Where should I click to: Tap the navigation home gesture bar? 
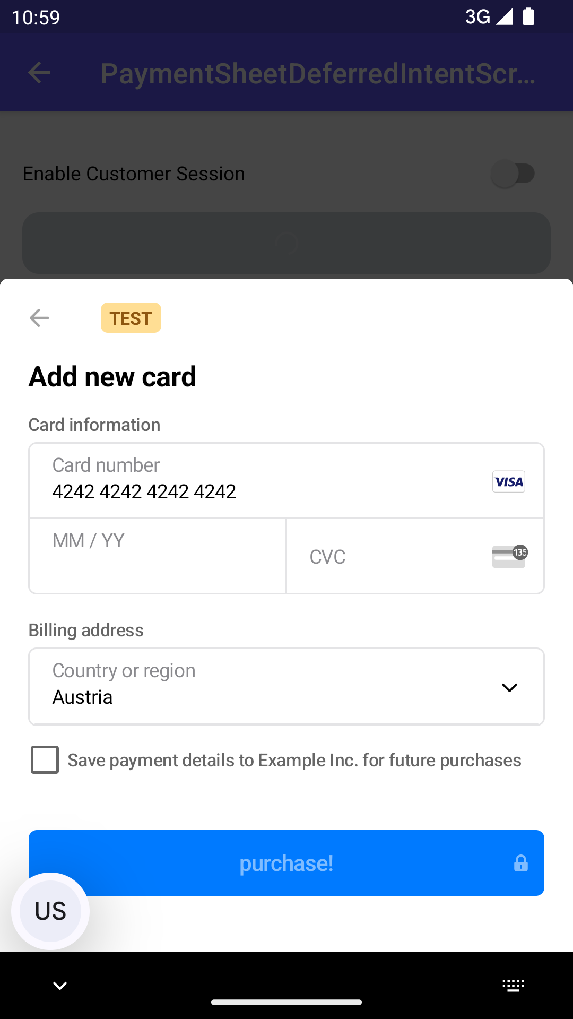coord(286,1002)
